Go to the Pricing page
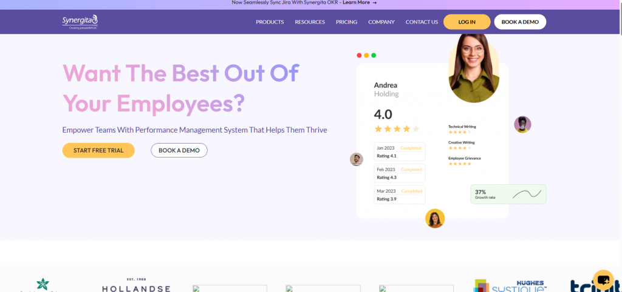Viewport: 622px width, 292px height. coord(346,22)
